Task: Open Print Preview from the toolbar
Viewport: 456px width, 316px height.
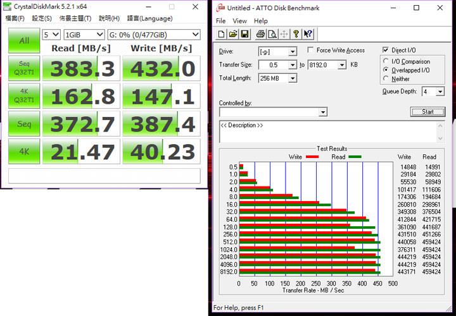Action: [271, 33]
